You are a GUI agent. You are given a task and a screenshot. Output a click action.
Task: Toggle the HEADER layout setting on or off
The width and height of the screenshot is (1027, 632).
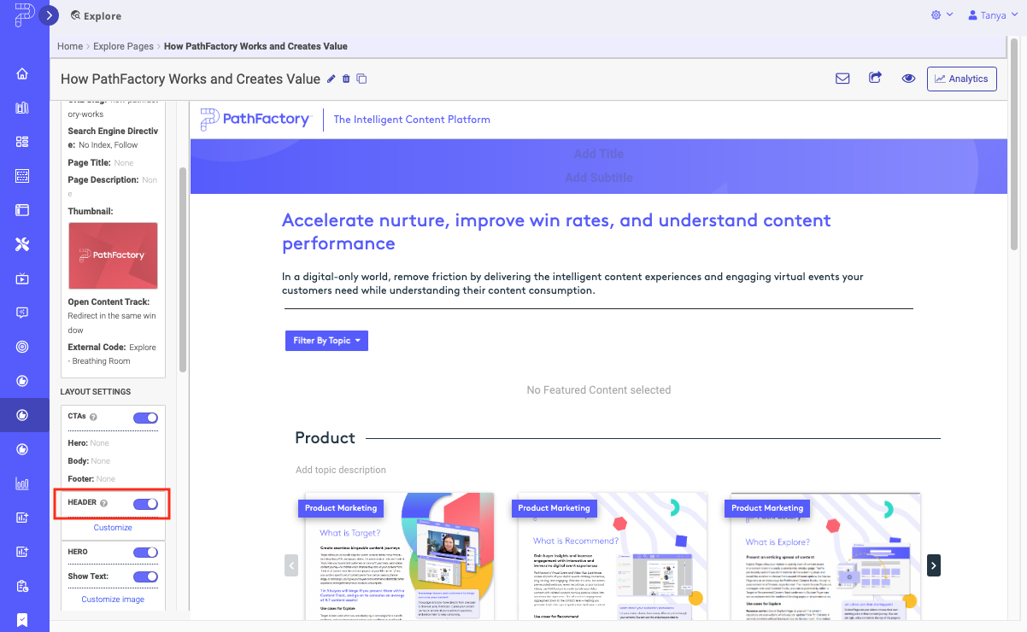pos(145,503)
